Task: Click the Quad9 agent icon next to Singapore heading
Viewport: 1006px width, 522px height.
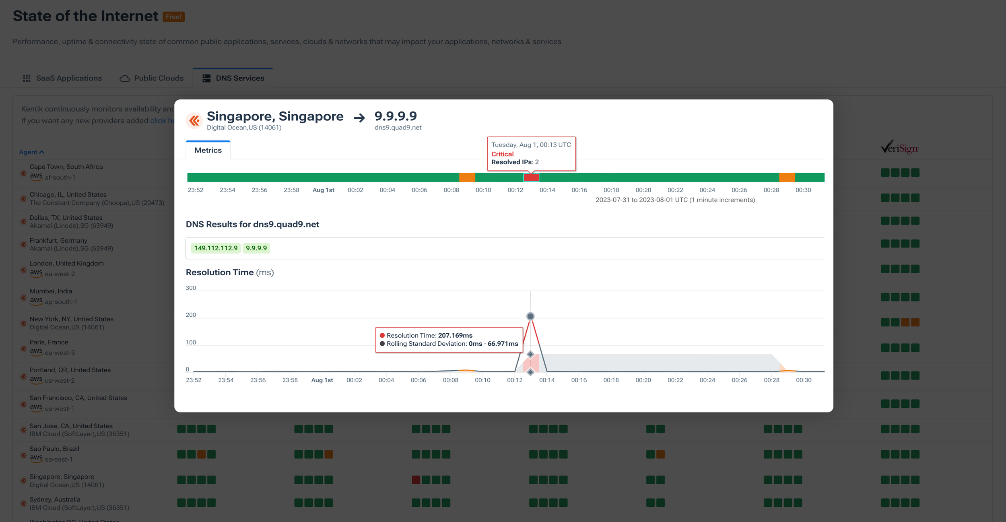Action: (194, 120)
